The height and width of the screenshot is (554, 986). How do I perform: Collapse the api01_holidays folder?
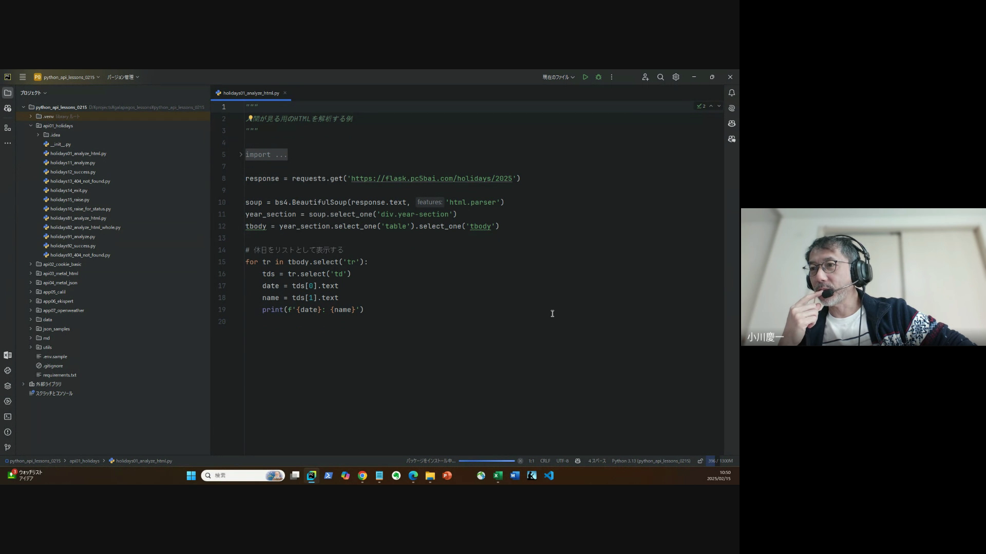click(31, 126)
